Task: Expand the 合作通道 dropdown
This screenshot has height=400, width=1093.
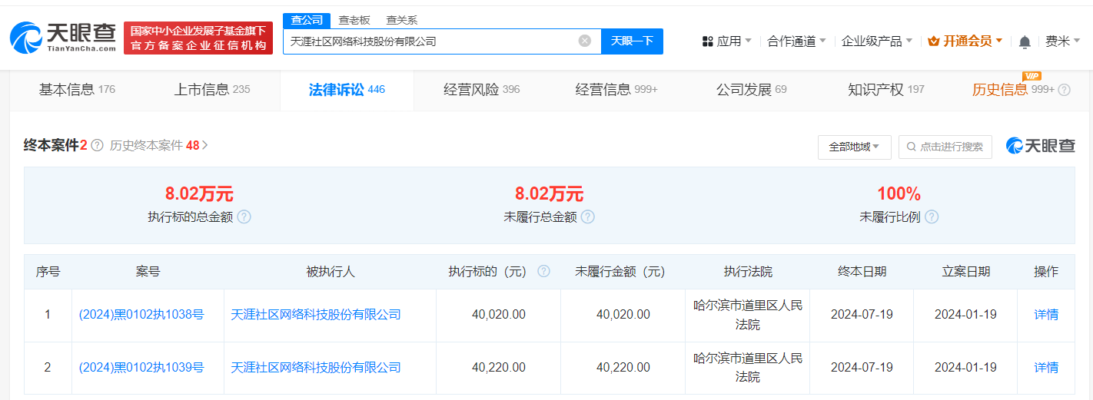Action: [x=796, y=41]
